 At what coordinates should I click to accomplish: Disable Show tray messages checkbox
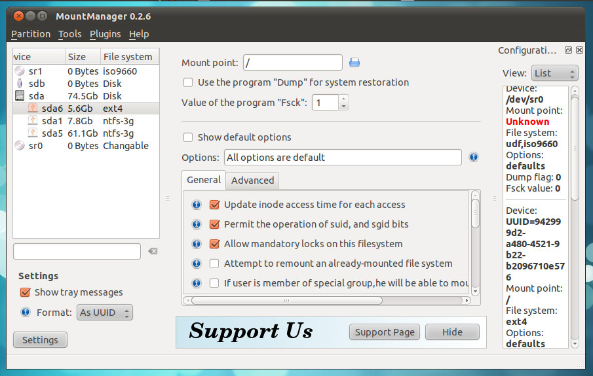[x=26, y=292]
